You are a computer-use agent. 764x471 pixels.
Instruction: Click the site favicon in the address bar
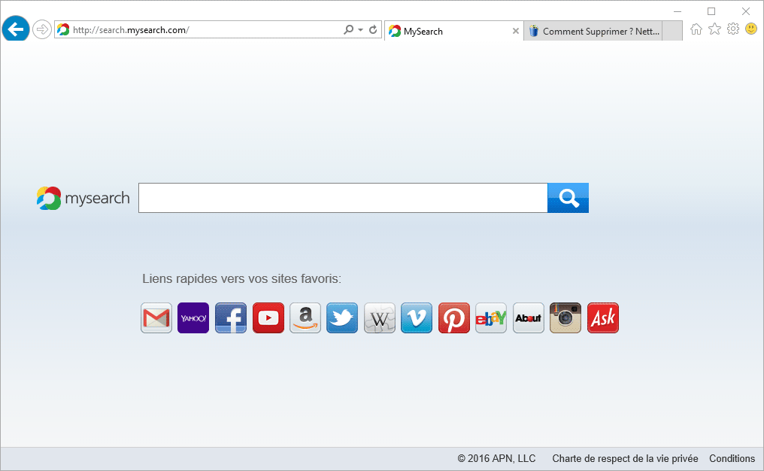[x=63, y=30]
